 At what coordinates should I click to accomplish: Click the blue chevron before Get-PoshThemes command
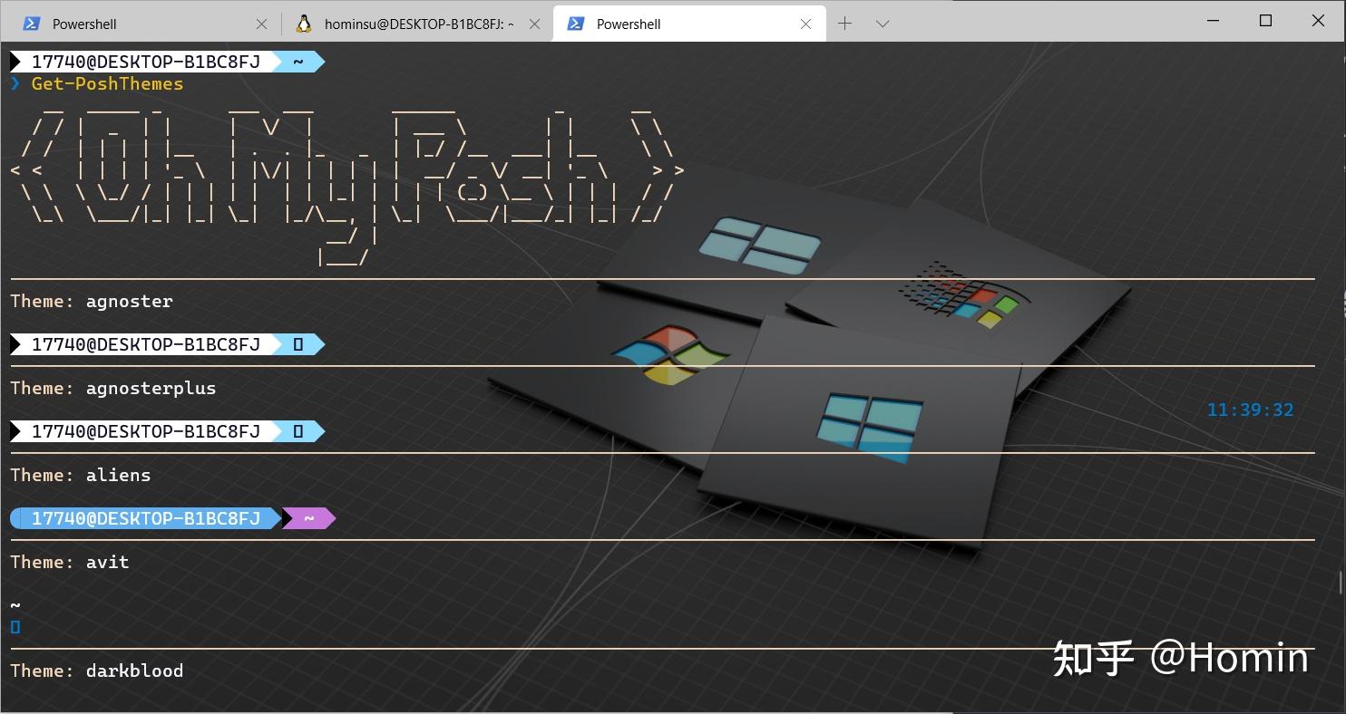(15, 83)
